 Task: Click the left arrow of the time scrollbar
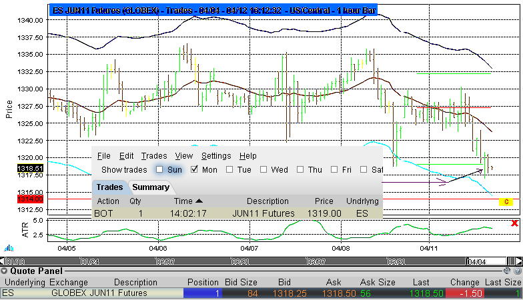[x=3, y=261]
